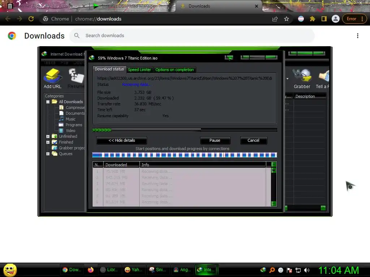Viewport: 370px width, 277px height.
Task: Click the connections list scroll-up arrow
Action: (x=274, y=164)
